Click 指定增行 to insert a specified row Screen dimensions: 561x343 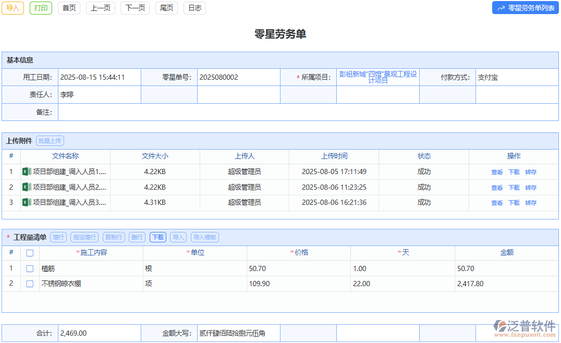[x=84, y=237]
